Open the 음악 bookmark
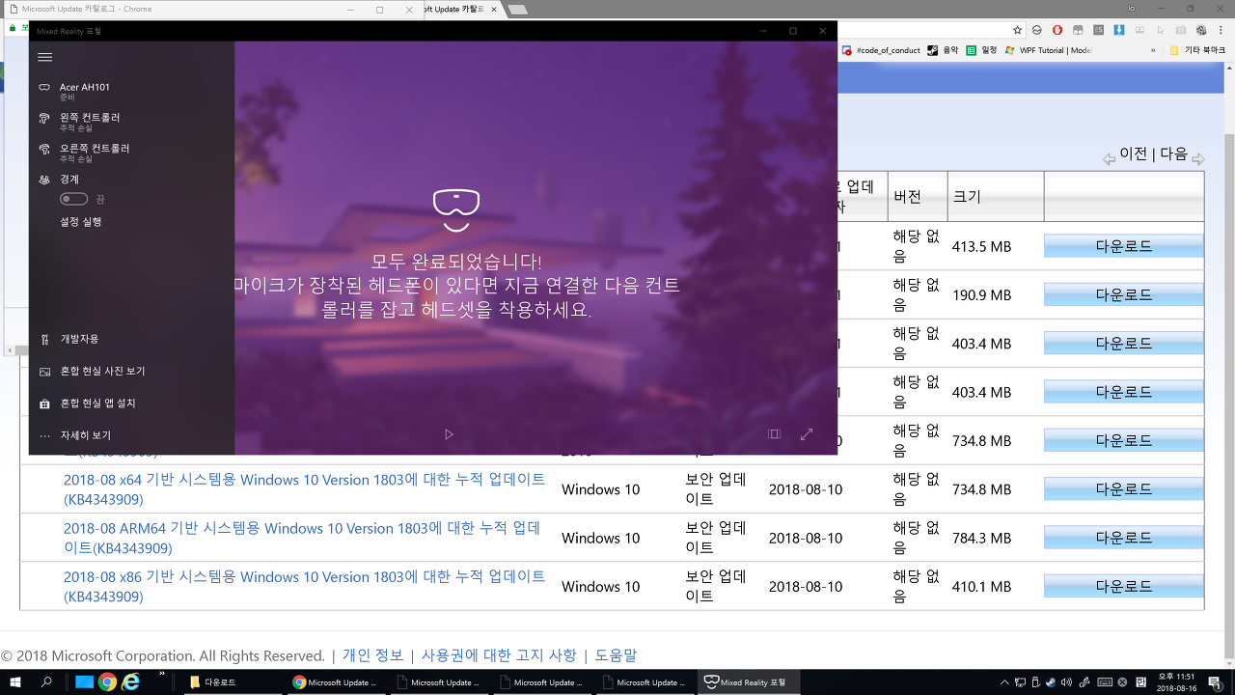 point(942,50)
